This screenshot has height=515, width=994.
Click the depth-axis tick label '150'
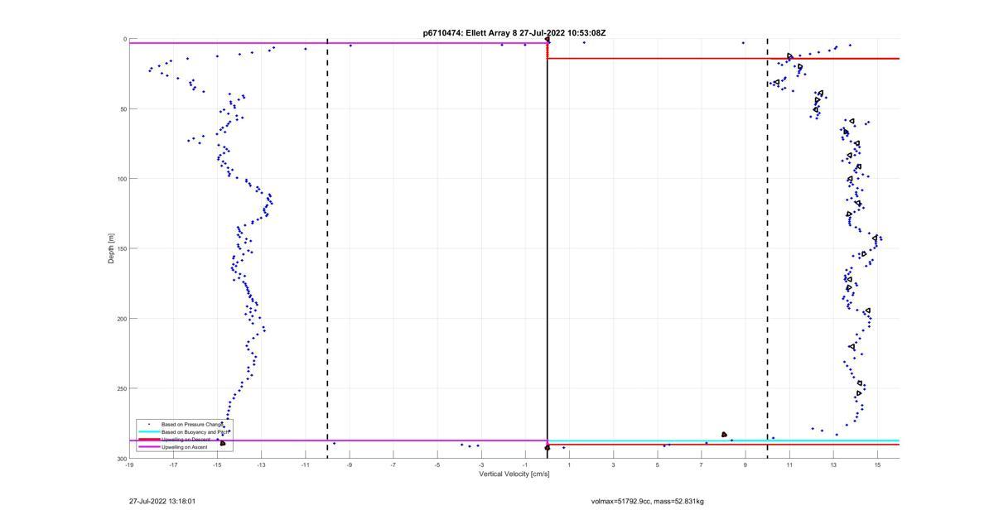click(122, 248)
